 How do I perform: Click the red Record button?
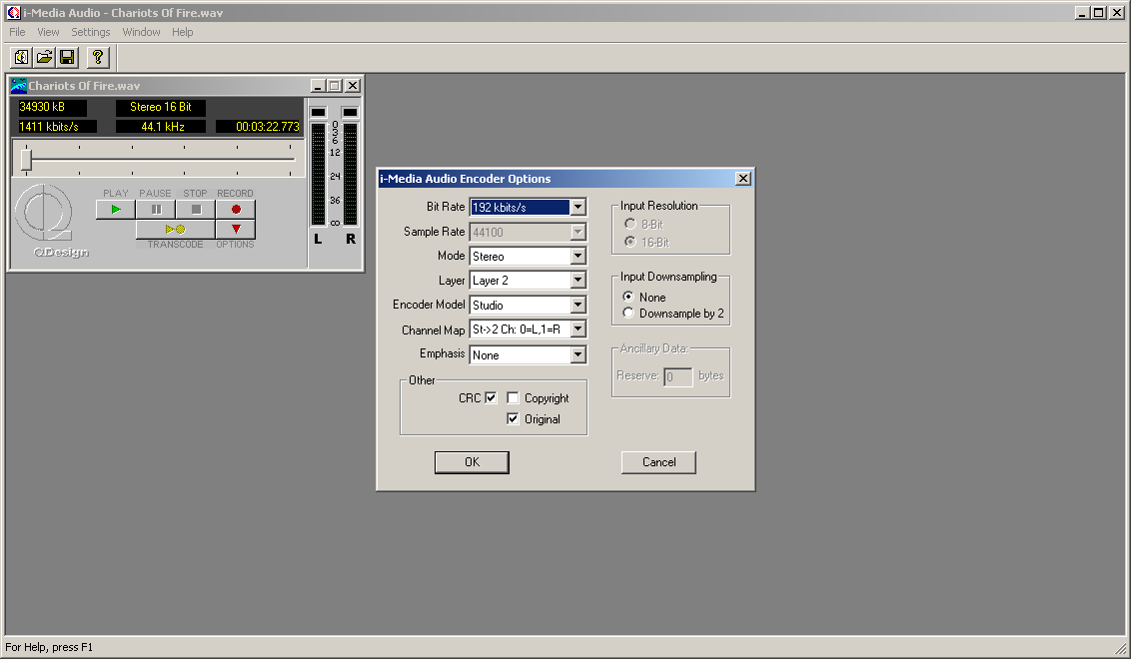(236, 209)
